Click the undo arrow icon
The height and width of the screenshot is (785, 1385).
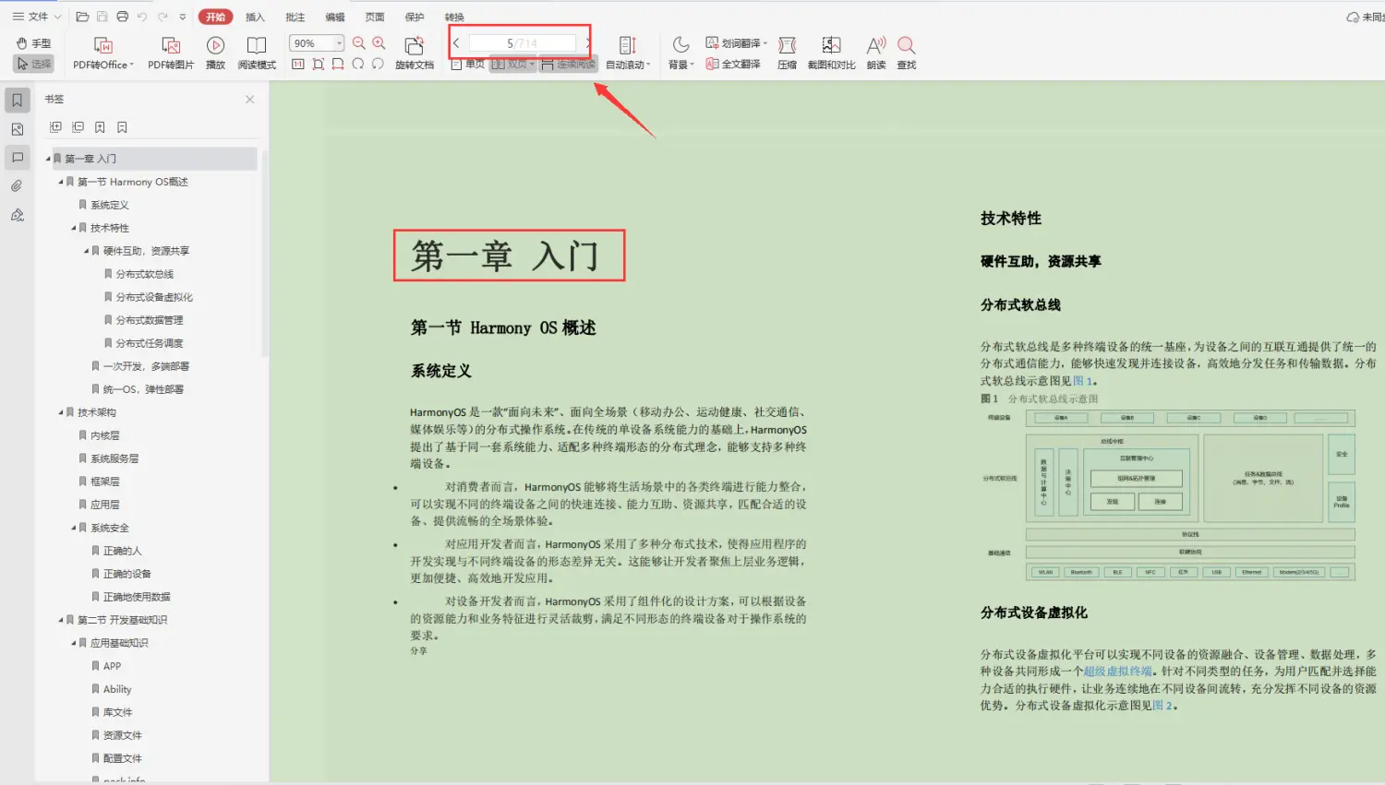pos(142,17)
